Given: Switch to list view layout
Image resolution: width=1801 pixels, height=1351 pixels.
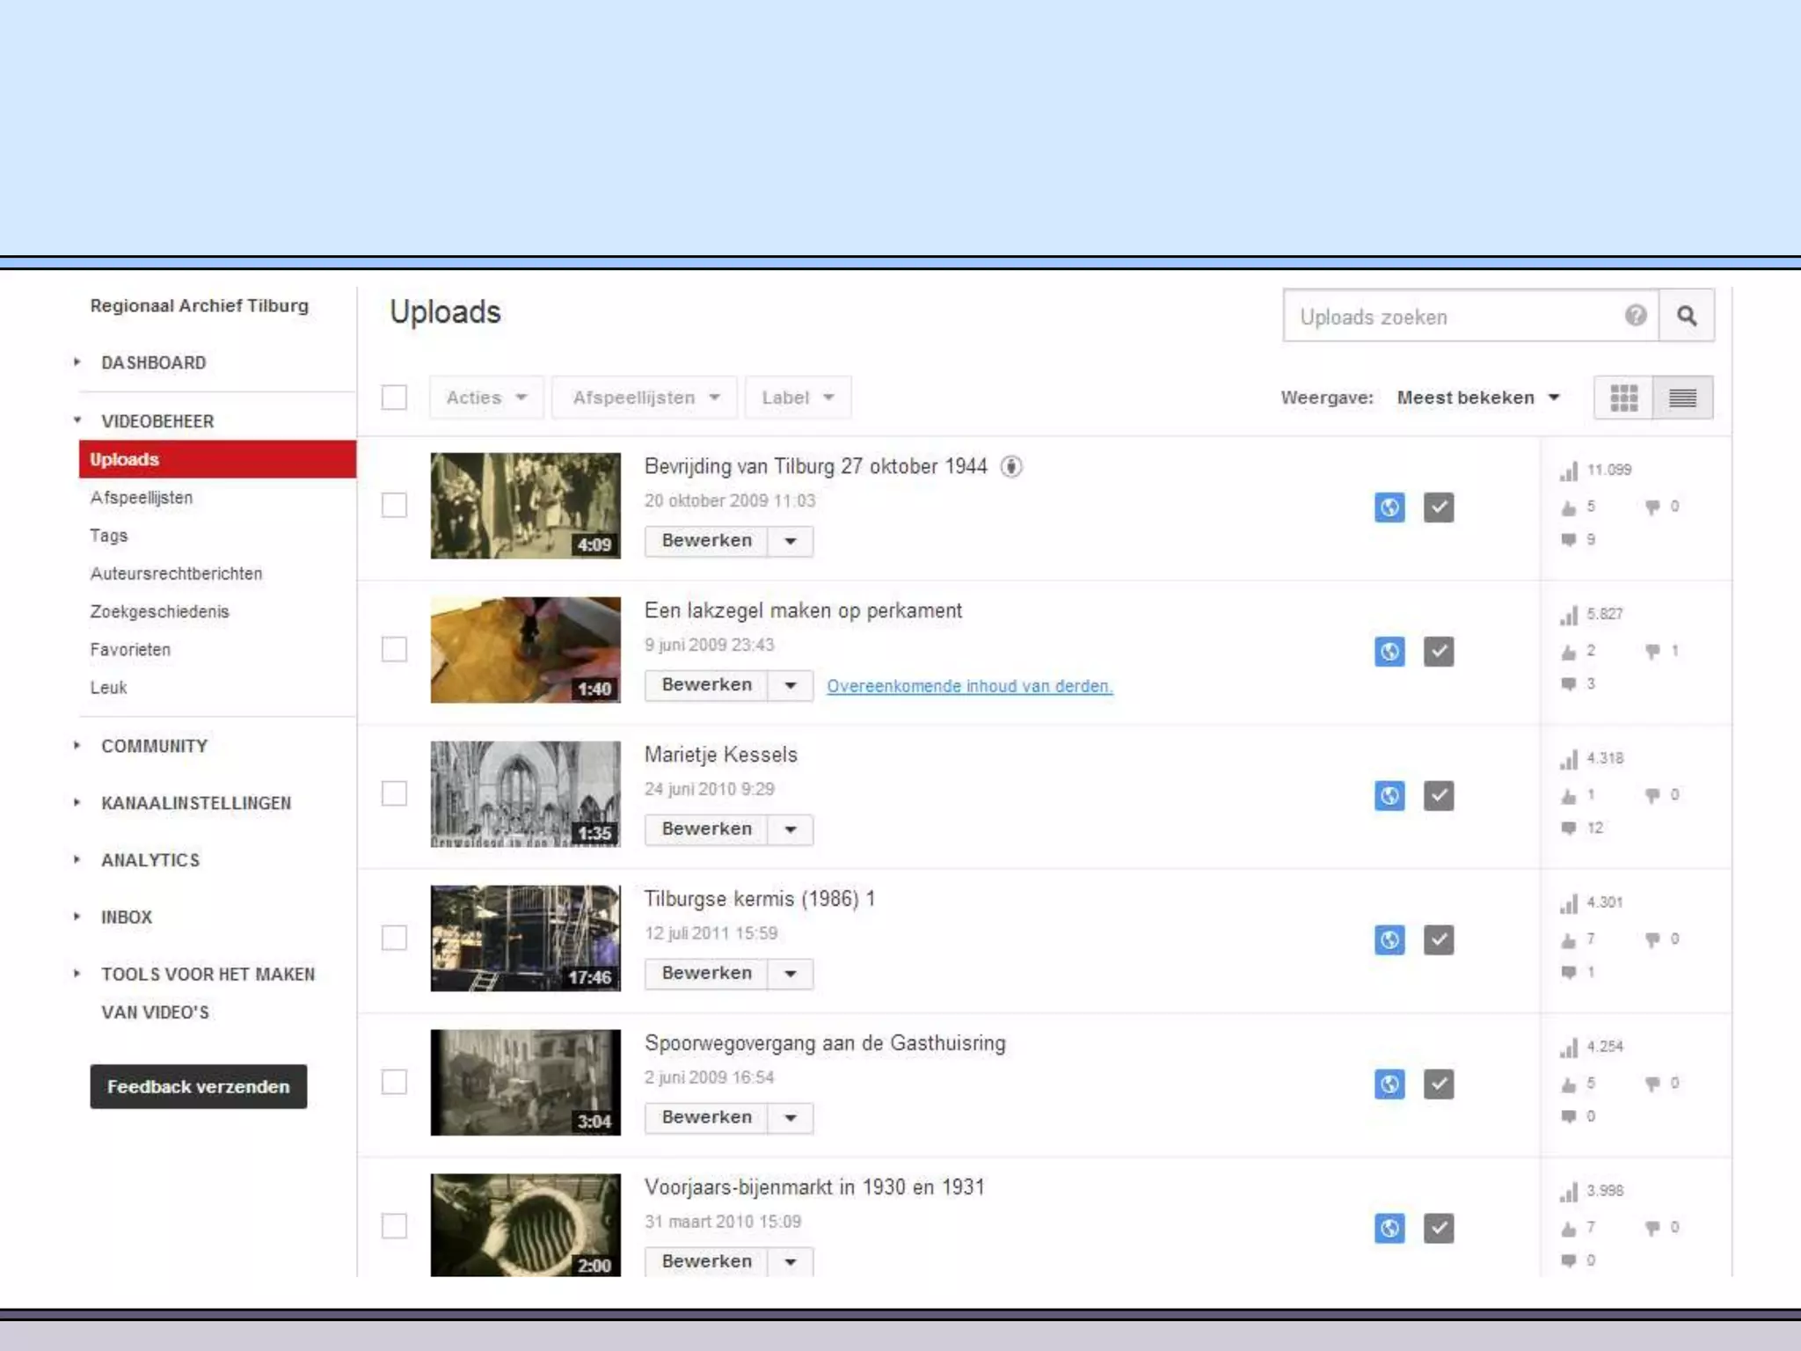Looking at the screenshot, I should (1682, 398).
